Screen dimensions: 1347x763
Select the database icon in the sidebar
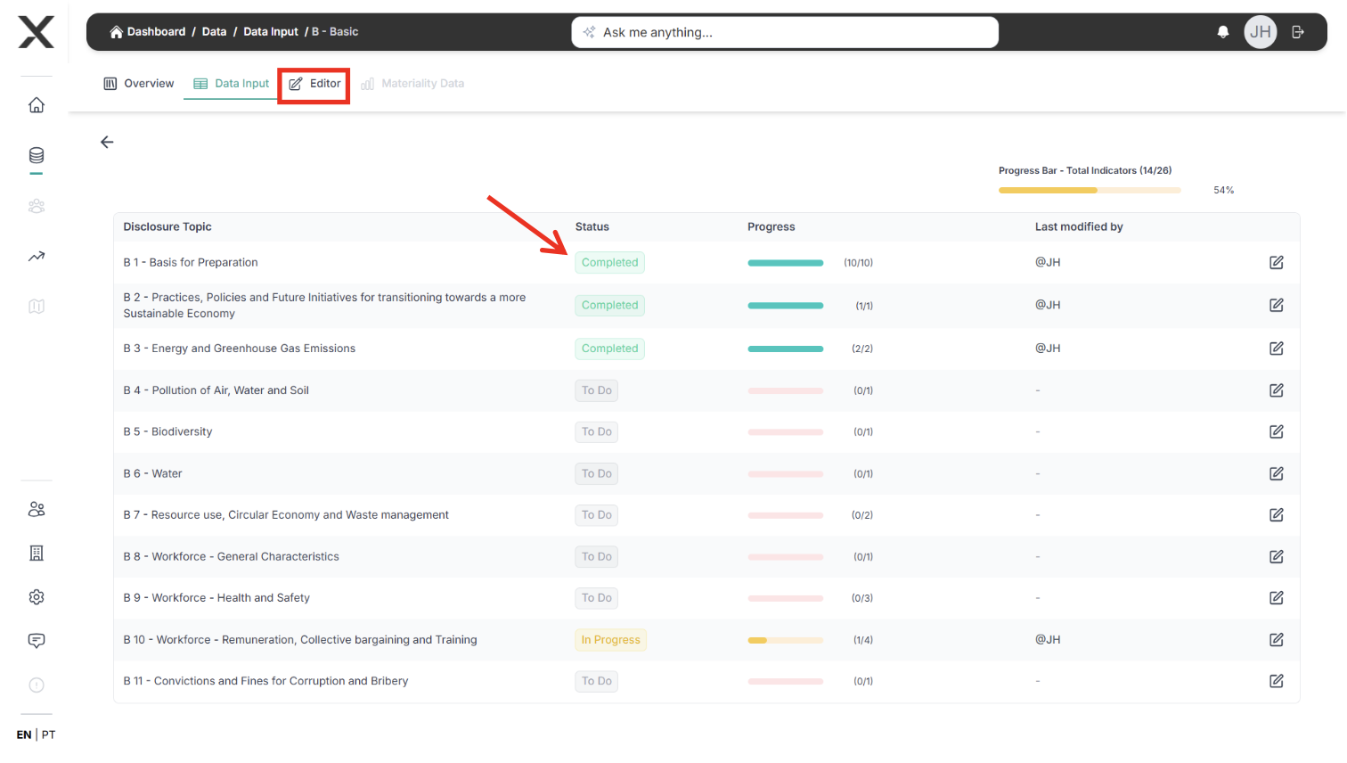click(x=37, y=156)
